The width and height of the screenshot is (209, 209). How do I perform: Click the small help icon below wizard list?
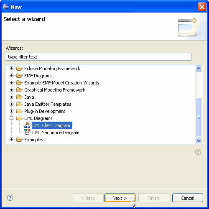point(198,152)
